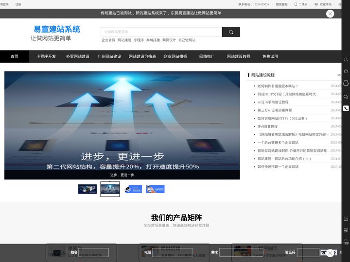The height and width of the screenshot is (262, 350).
Task: Open article 如何制作多语言版本网站？
Action: point(278,86)
